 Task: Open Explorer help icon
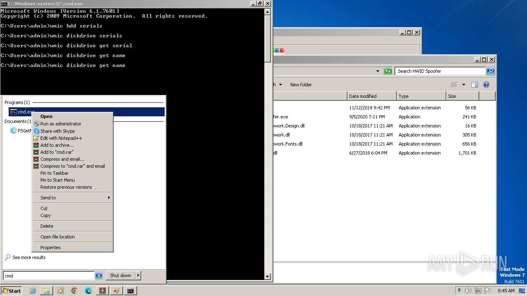point(486,85)
